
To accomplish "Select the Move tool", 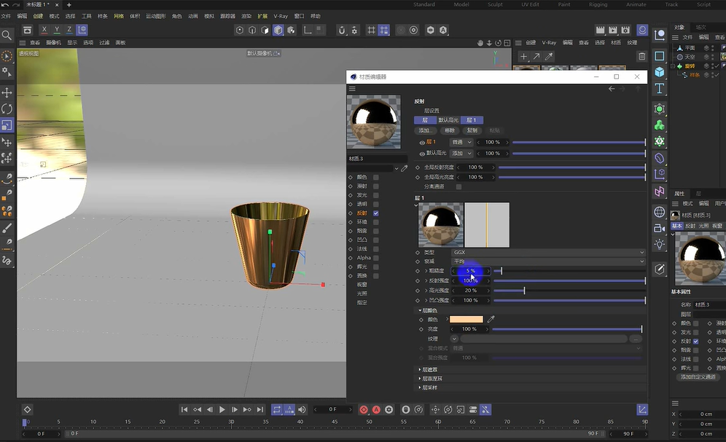I will click(x=7, y=93).
